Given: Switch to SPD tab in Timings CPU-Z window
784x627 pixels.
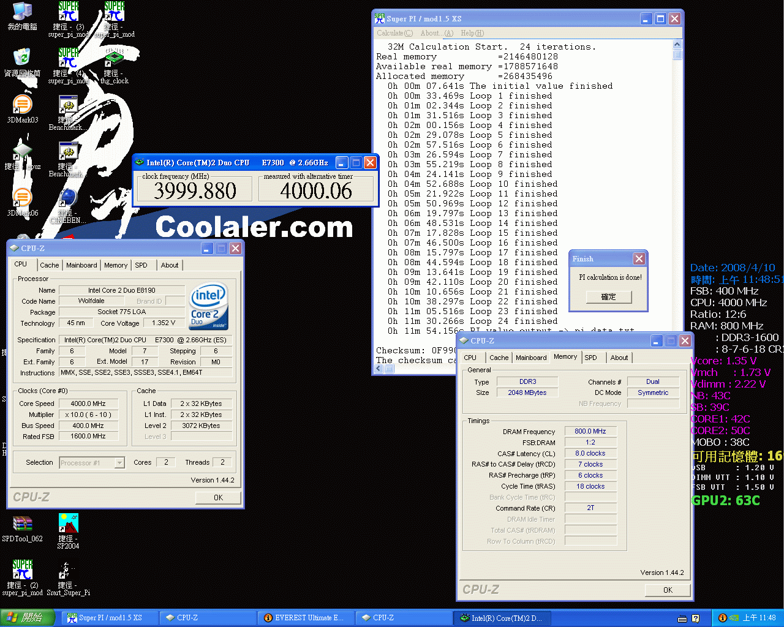Looking at the screenshot, I should point(591,358).
